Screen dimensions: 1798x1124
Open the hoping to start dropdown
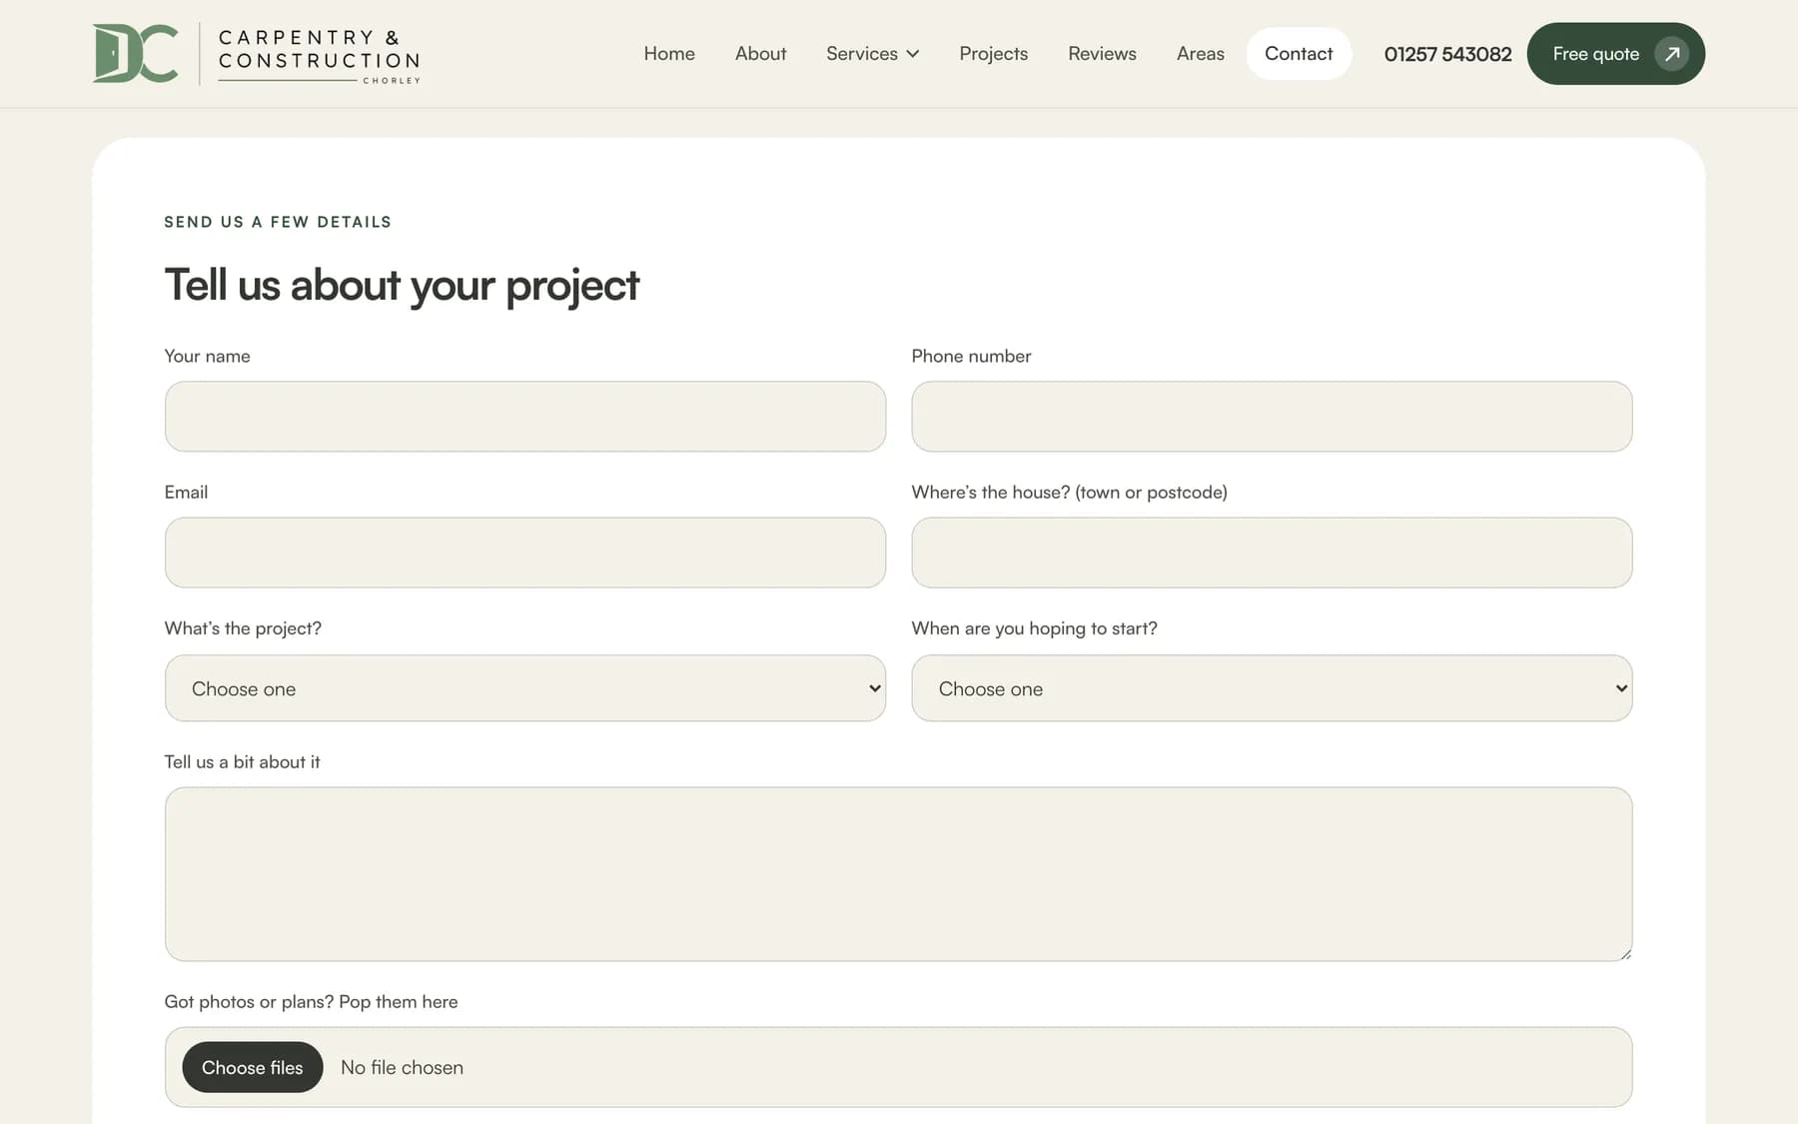pyautogui.click(x=1272, y=688)
